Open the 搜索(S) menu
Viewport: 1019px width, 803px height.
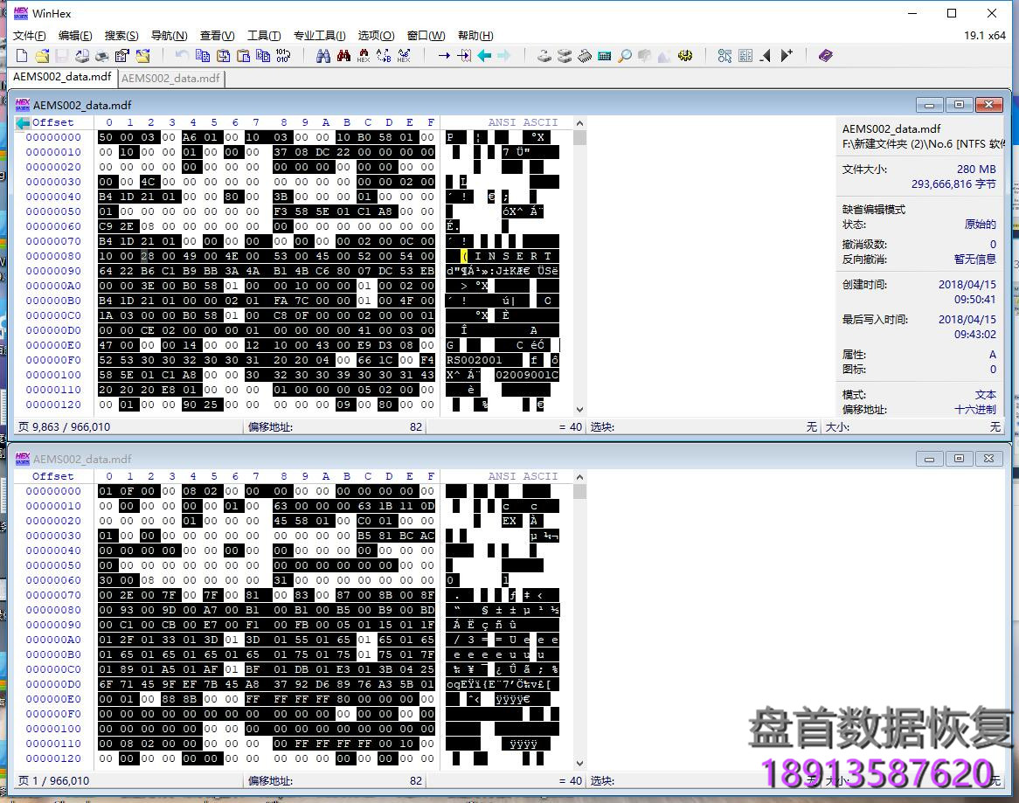(x=121, y=35)
